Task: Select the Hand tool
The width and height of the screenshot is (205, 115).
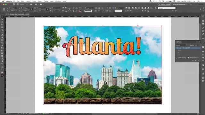Action: coord(2,61)
